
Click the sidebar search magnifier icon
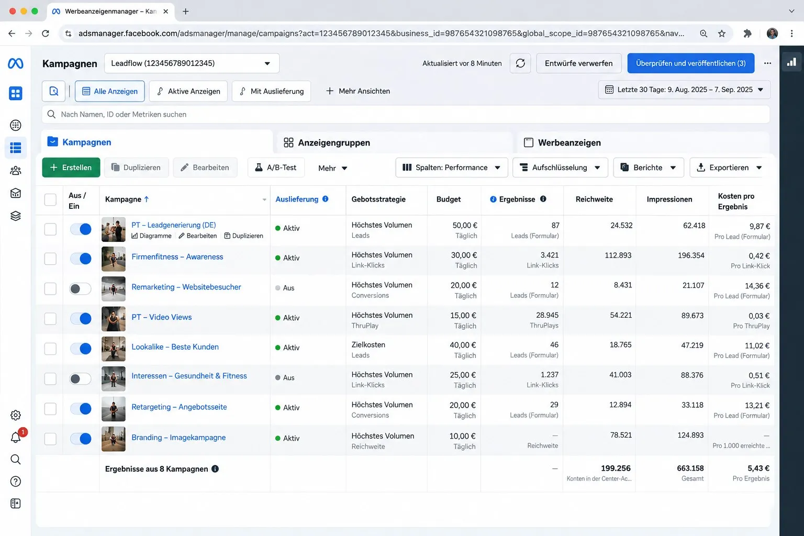pyautogui.click(x=16, y=460)
